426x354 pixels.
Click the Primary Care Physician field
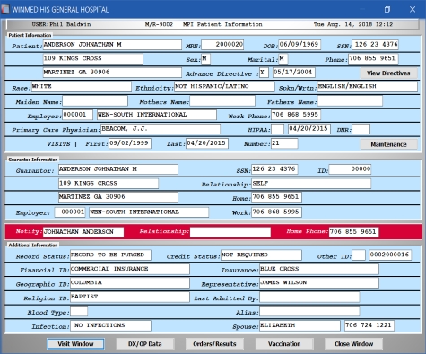pos(161,129)
